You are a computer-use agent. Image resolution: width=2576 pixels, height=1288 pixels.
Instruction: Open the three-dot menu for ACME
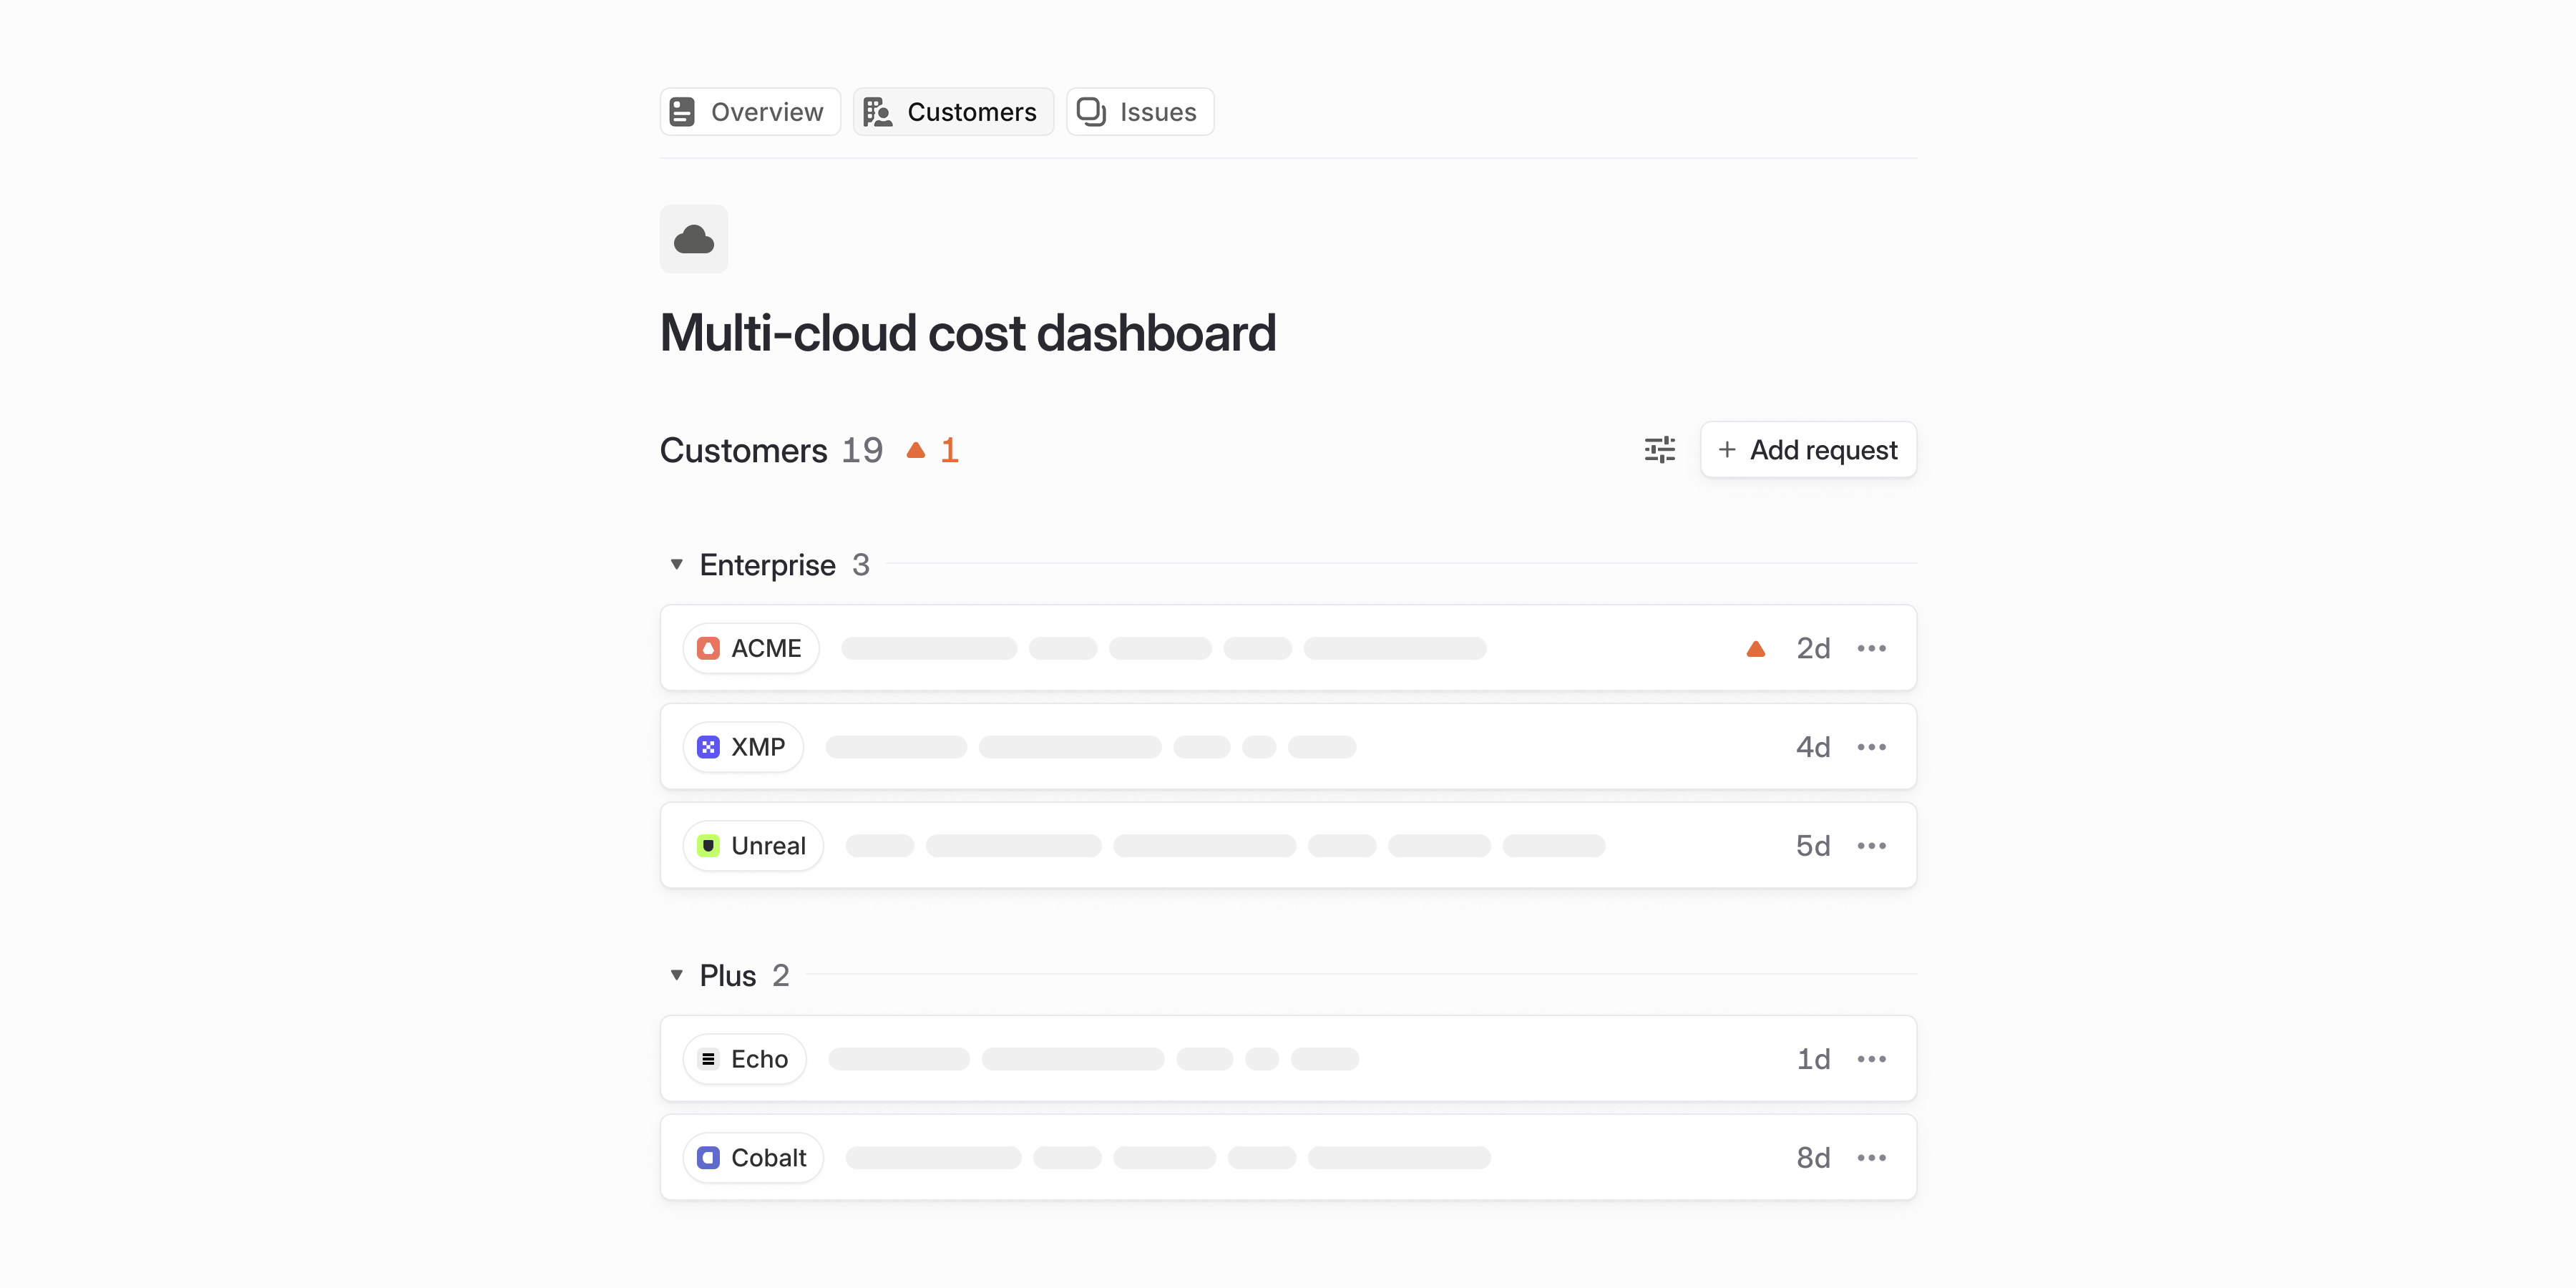[x=1871, y=649]
